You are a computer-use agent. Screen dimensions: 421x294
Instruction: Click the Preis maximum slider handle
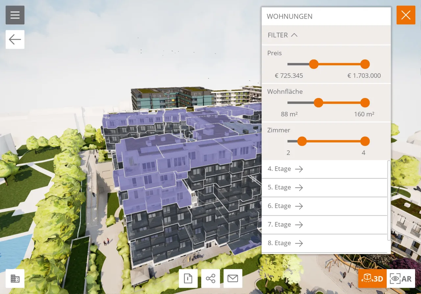365,64
